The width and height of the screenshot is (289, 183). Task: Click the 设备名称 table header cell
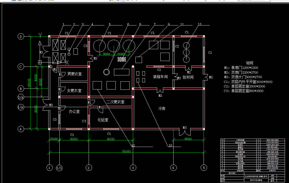pyautogui.click(x=240, y=170)
